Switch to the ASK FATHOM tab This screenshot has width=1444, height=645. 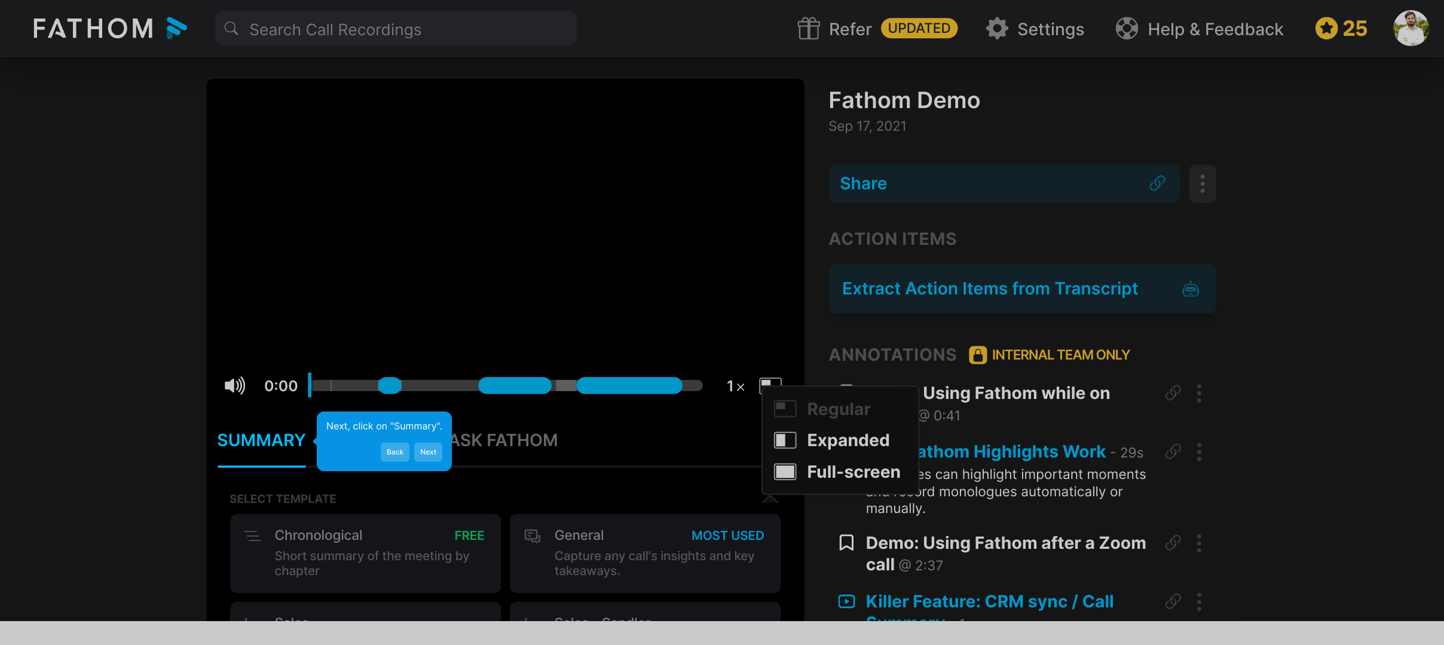(505, 441)
